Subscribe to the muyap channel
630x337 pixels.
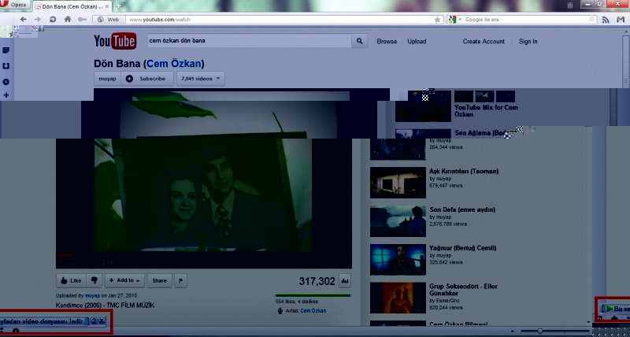pyautogui.click(x=147, y=79)
